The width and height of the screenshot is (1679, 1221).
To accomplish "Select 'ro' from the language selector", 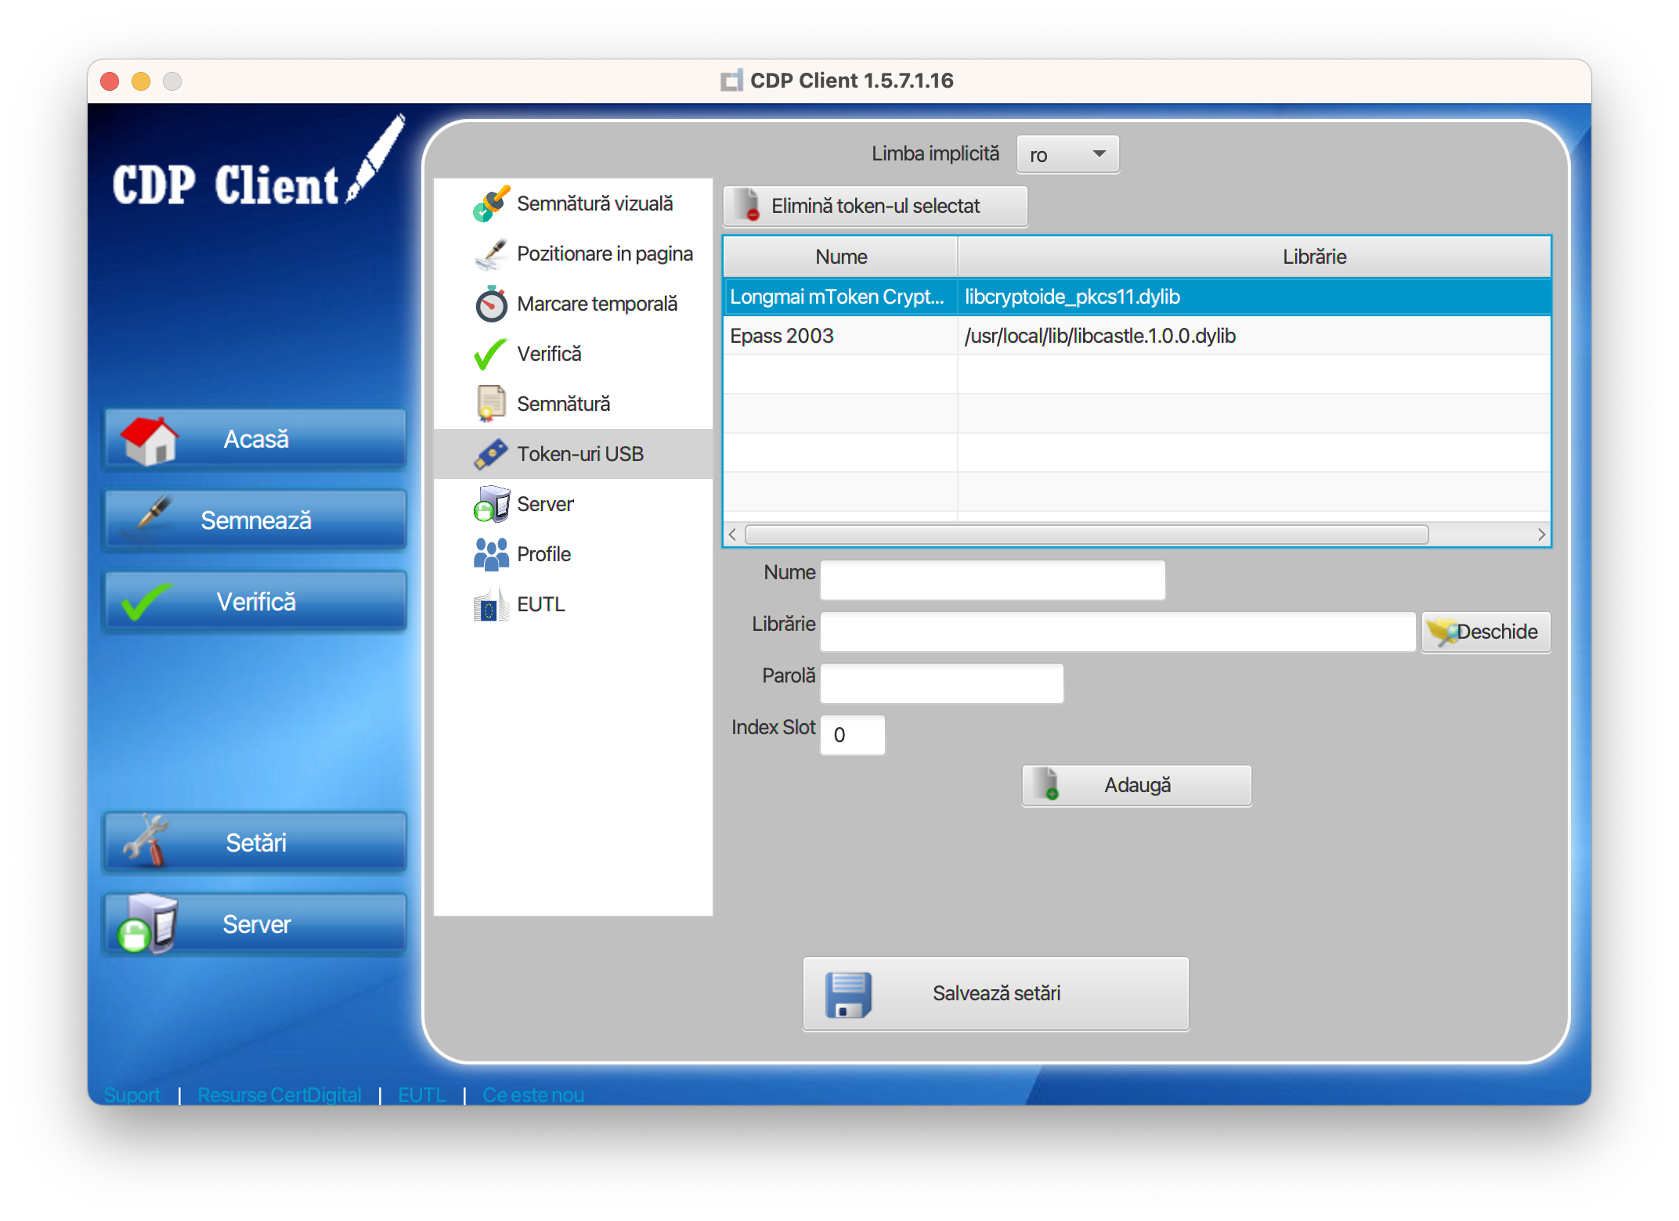I will pos(1049,154).
